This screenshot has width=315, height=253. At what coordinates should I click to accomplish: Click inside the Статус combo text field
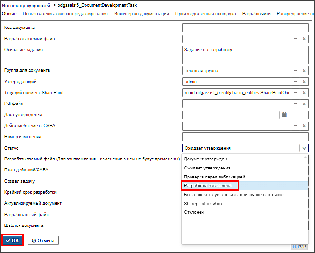(x=241, y=148)
